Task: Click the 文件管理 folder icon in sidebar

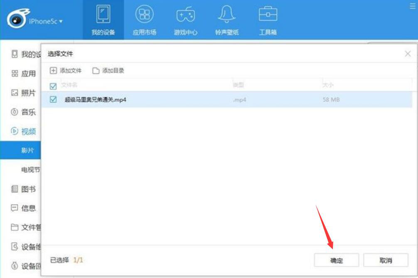Action: [15, 227]
